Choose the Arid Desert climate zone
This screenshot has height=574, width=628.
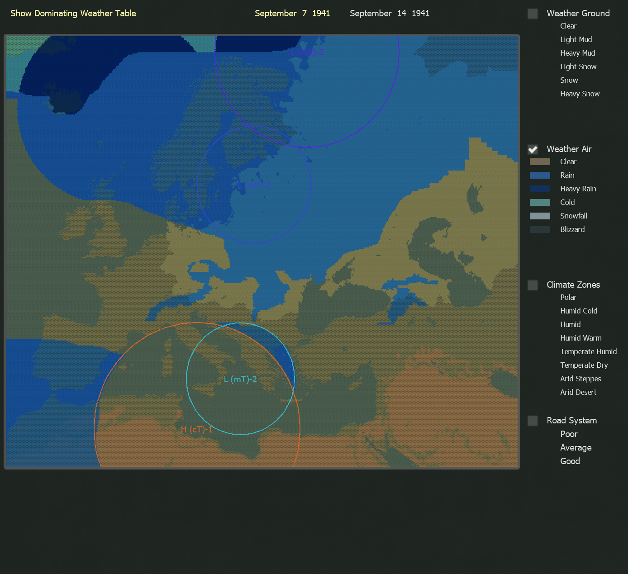point(578,393)
